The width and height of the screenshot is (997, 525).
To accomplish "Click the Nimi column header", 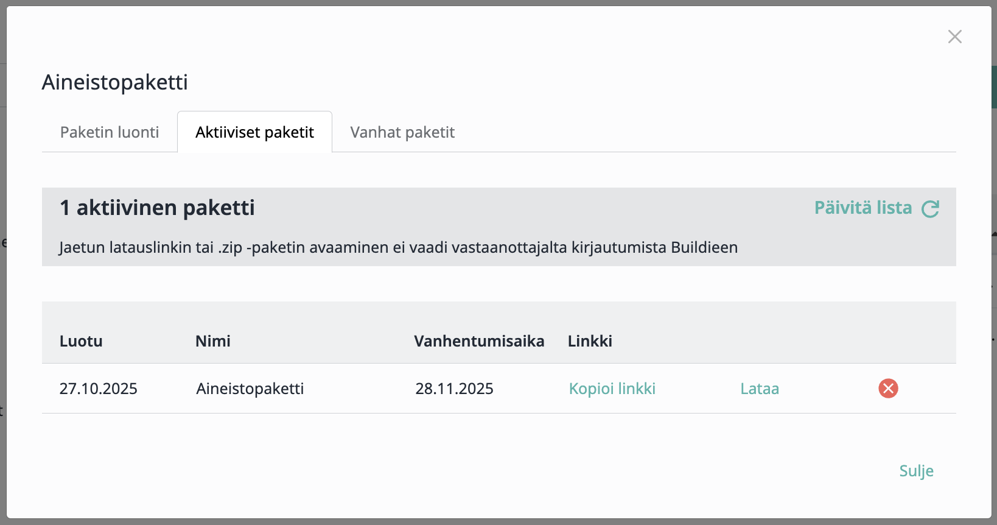I will point(212,341).
